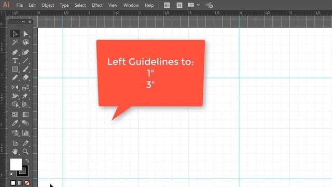The image size is (332, 187).
Task: Select the Type tool
Action: coord(15,61)
